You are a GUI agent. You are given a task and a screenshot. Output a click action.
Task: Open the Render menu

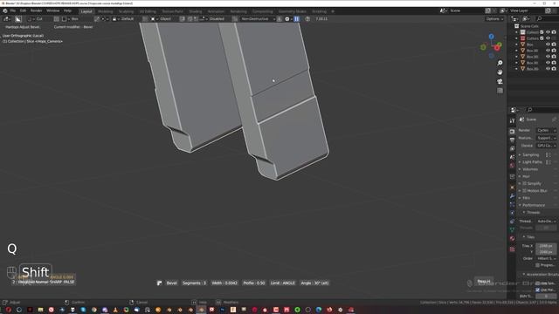tap(36, 11)
